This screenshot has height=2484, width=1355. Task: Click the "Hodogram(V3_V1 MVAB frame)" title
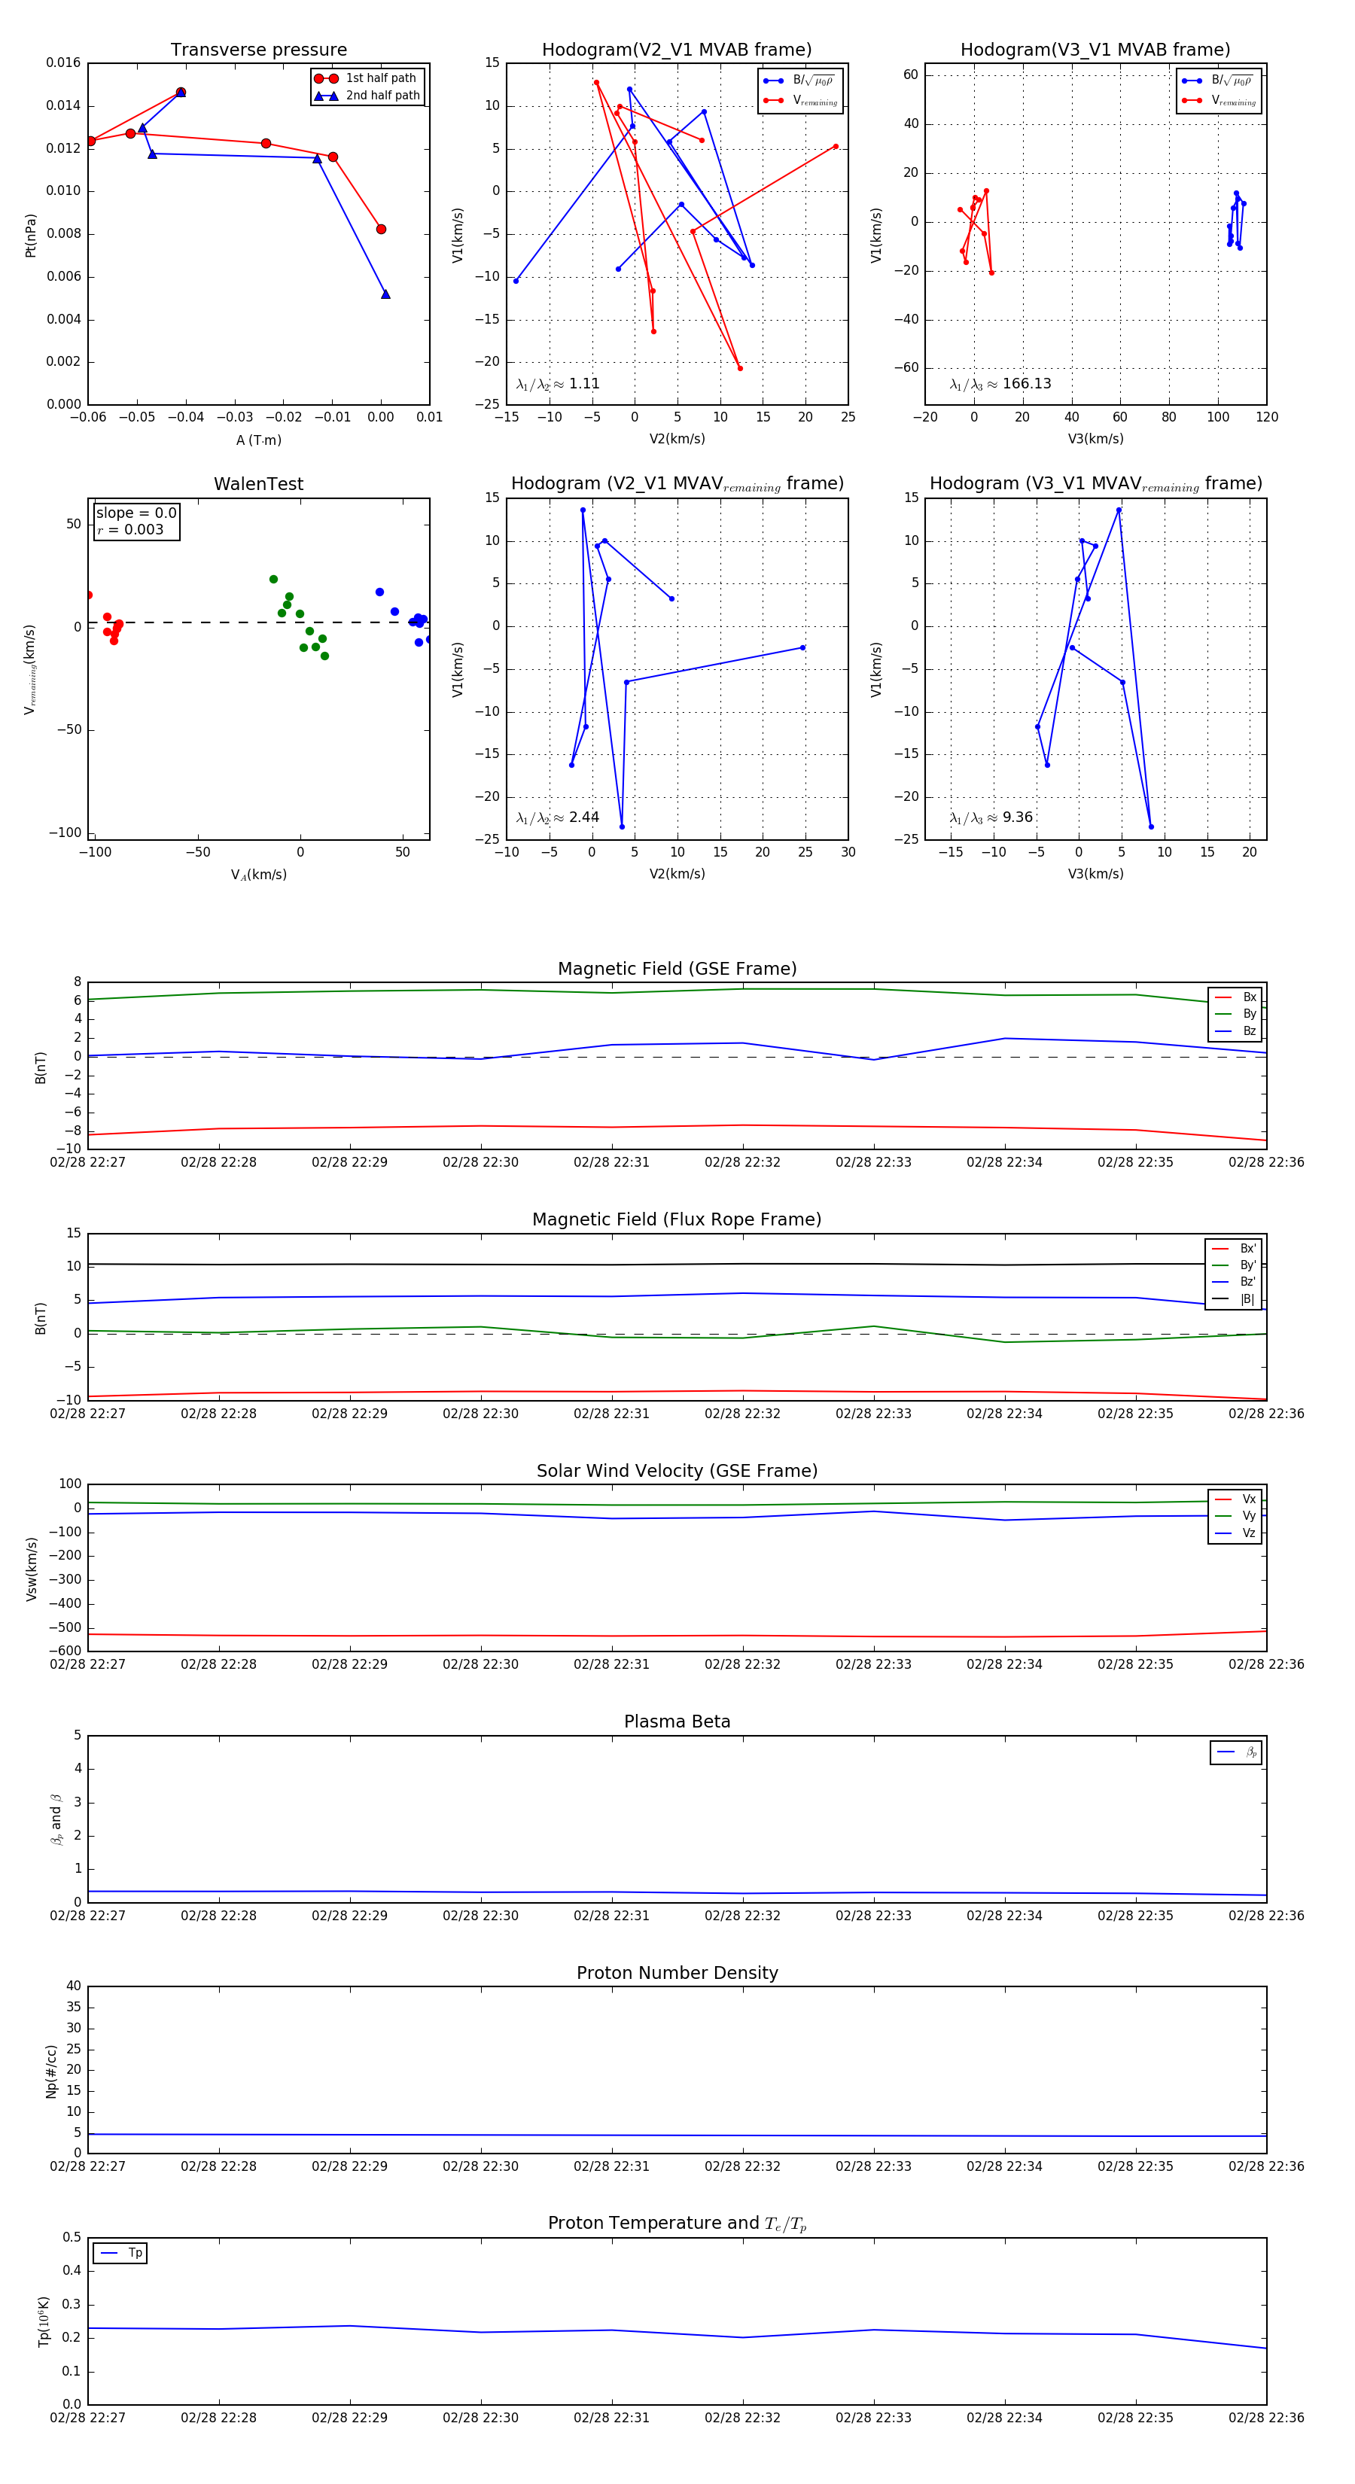[x=1095, y=50]
